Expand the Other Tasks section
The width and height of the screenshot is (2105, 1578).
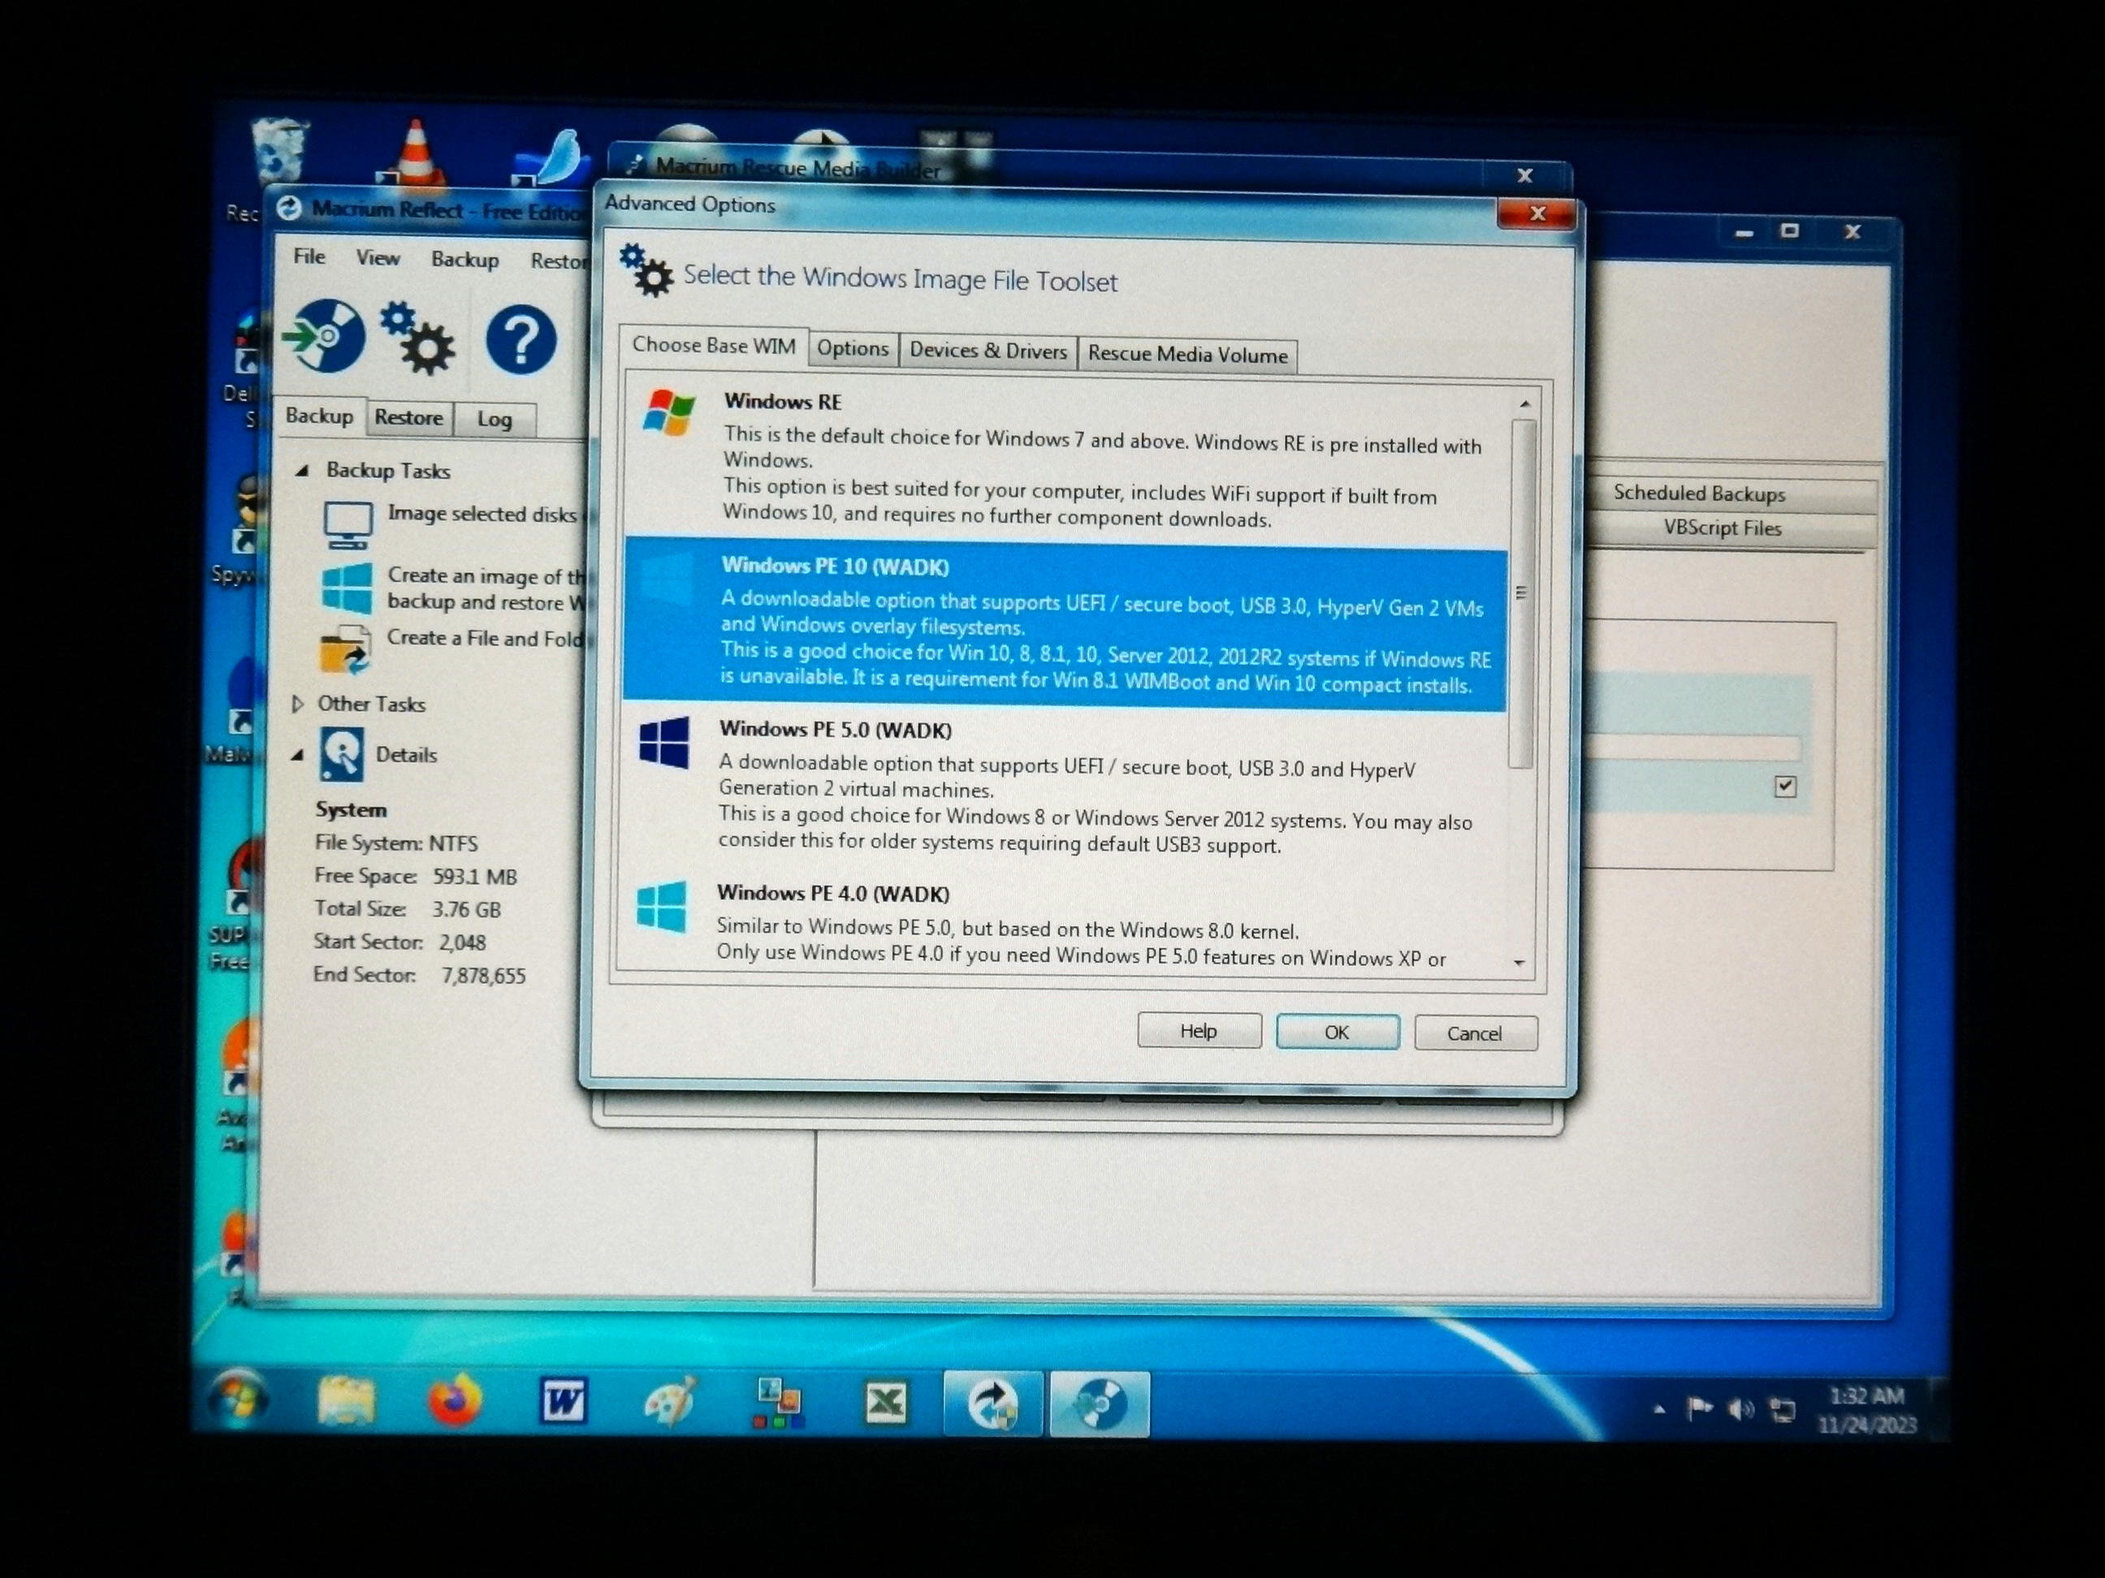coord(297,704)
